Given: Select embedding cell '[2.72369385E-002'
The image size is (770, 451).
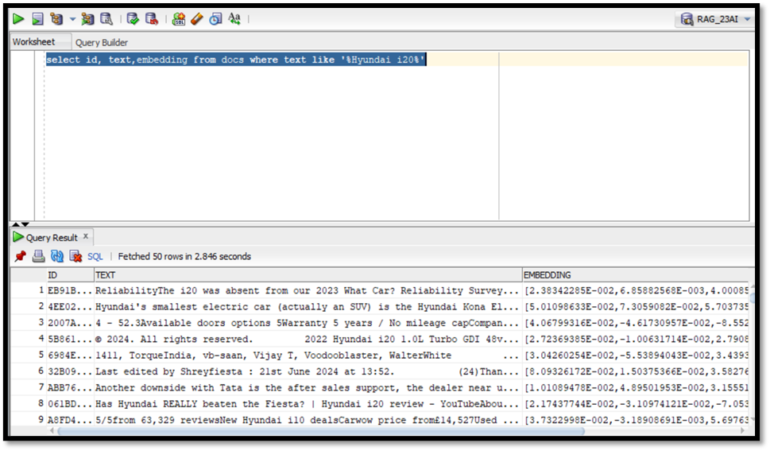Looking at the screenshot, I should [636, 340].
